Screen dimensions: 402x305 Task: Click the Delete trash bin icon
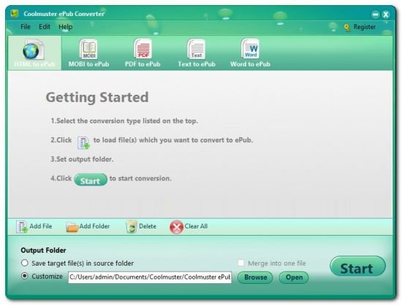point(132,227)
